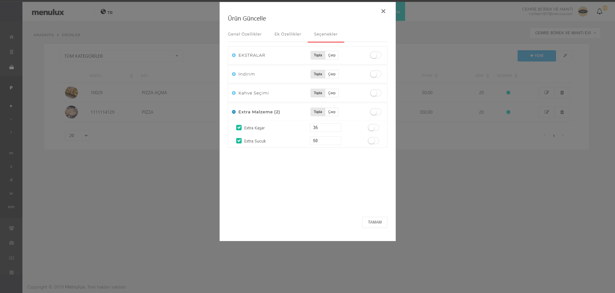Select Çarp for EKSTRALAR
Viewport: 615px width, 293px height.
point(332,55)
